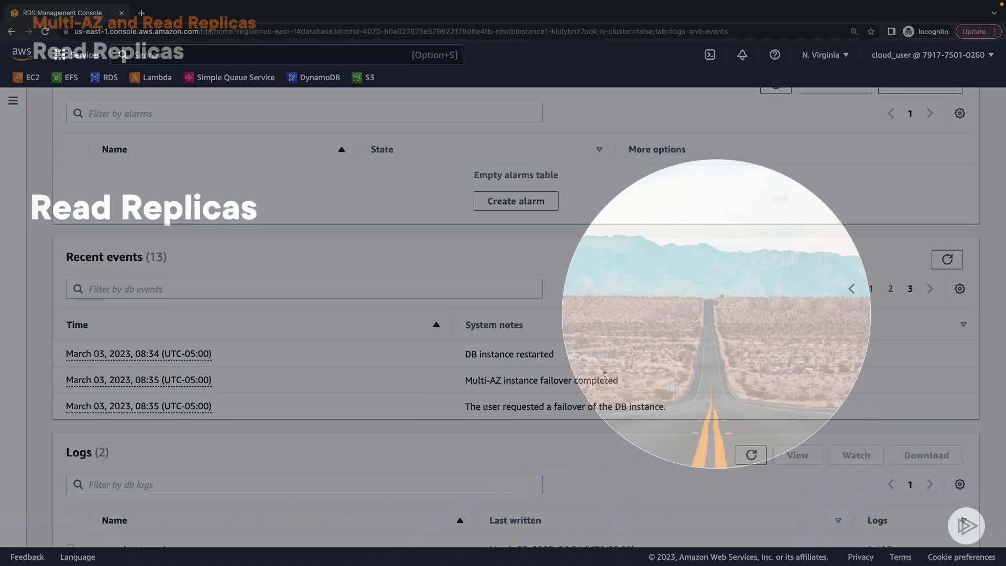Image resolution: width=1006 pixels, height=566 pixels.
Task: Open alarms table settings gear
Action: coord(959,113)
